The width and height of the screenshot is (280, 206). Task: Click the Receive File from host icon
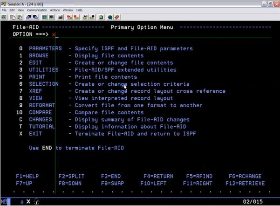(x=35, y=17)
